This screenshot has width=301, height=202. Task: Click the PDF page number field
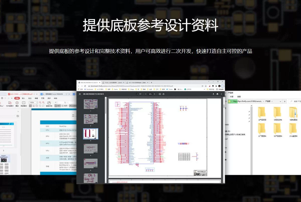137,94
